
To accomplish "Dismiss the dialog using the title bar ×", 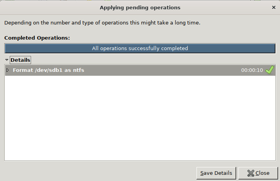I will pos(273,7).
